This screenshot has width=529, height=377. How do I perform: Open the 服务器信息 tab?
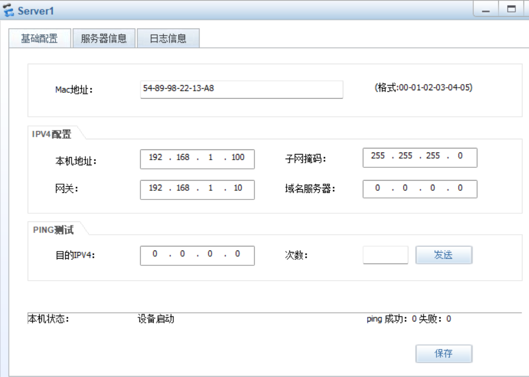[104, 38]
